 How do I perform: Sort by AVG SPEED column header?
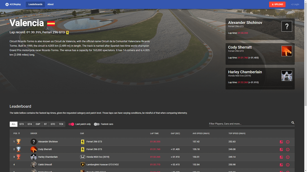click(201, 134)
